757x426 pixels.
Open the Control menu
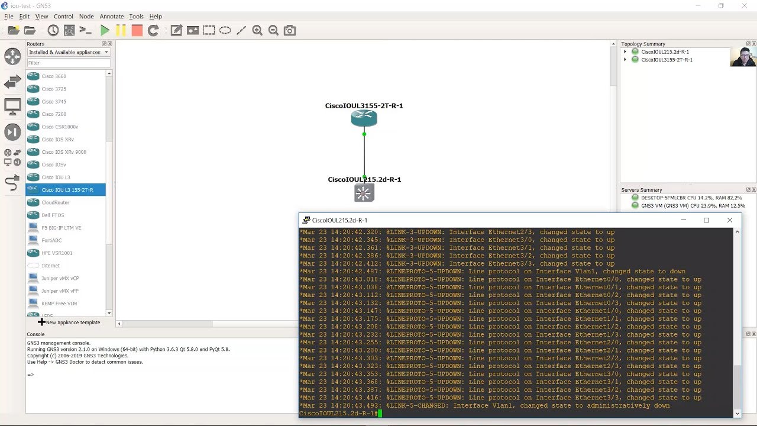point(63,17)
